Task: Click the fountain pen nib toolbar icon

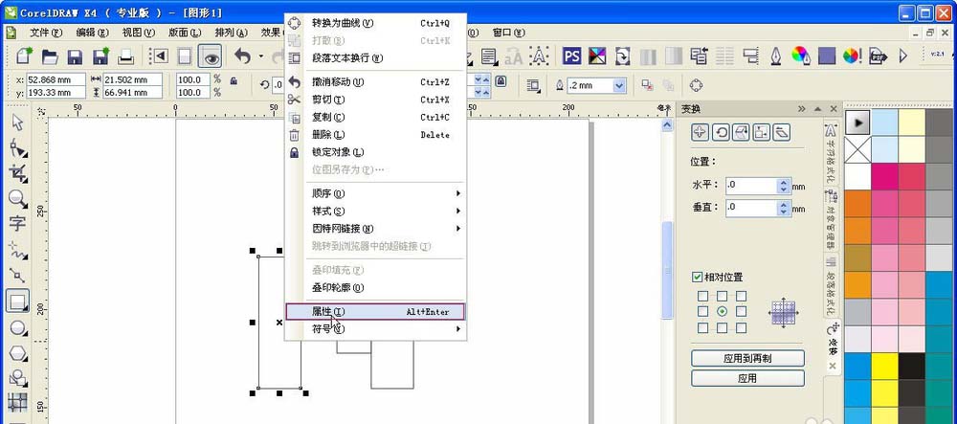Action: click(x=775, y=56)
